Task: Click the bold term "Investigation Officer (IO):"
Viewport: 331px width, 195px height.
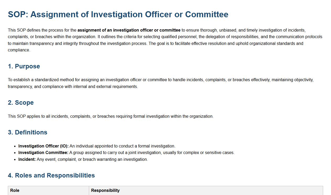Action: tap(44, 146)
